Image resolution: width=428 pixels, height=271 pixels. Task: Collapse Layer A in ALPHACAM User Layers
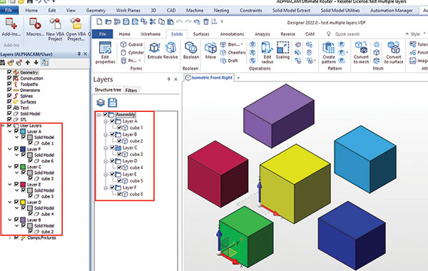(x=10, y=131)
